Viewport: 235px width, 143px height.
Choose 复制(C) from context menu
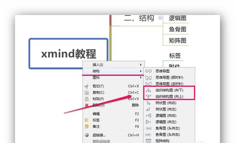click(114, 92)
